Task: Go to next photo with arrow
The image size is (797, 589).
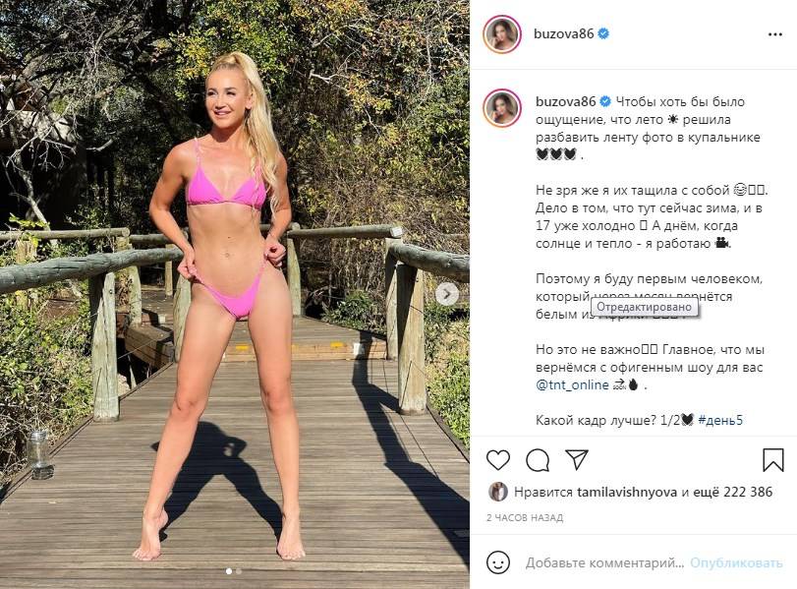Action: point(447,294)
